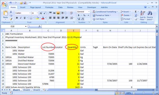Apply cell borders icon

click(x=31, y=18)
